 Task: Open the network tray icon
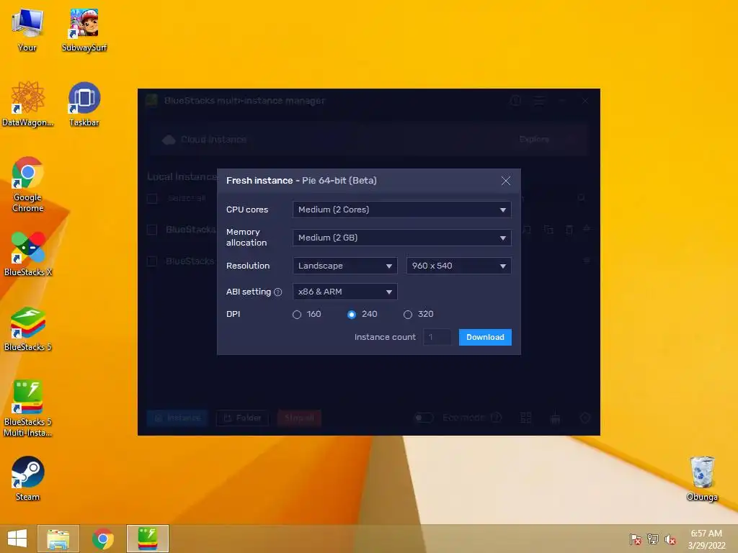653,539
